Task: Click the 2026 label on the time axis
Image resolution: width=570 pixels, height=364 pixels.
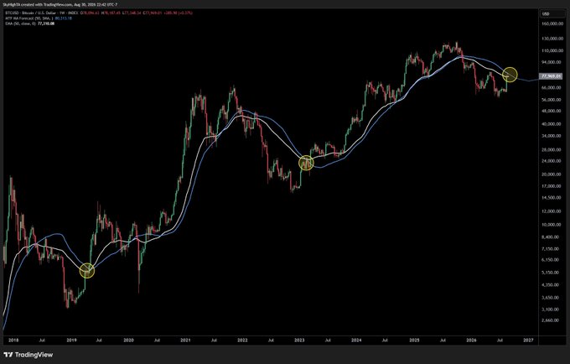Action: click(x=471, y=341)
